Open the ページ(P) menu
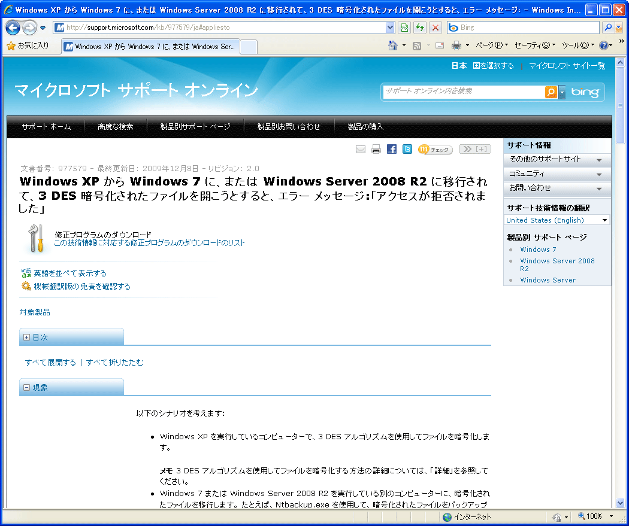Screen dimensions: 629x526 click(492, 45)
